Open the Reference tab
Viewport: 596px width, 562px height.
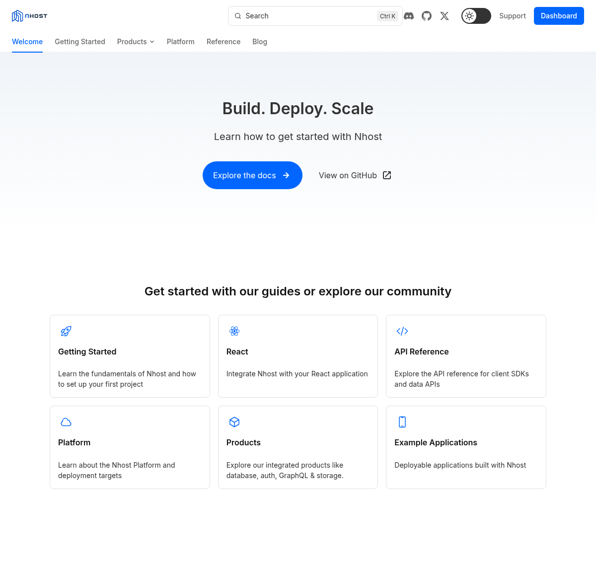click(x=223, y=42)
